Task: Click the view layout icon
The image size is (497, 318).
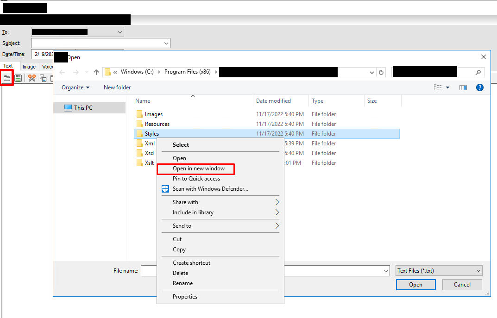Action: [438, 87]
